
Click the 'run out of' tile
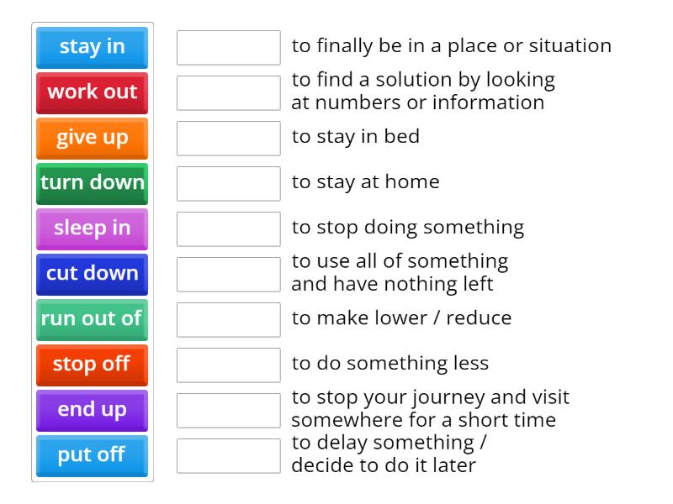pyautogui.click(x=92, y=319)
